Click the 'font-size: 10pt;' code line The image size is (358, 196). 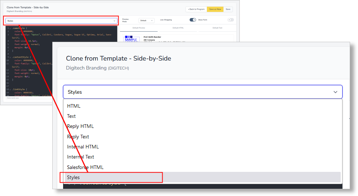point(25,70)
